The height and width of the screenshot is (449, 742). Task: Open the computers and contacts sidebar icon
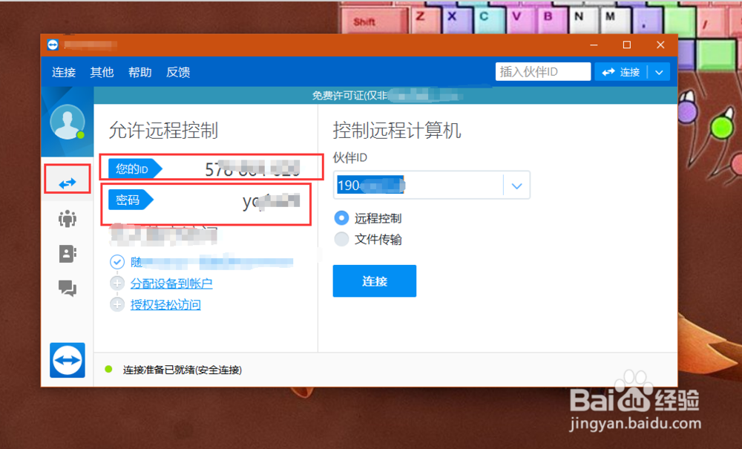point(67,254)
